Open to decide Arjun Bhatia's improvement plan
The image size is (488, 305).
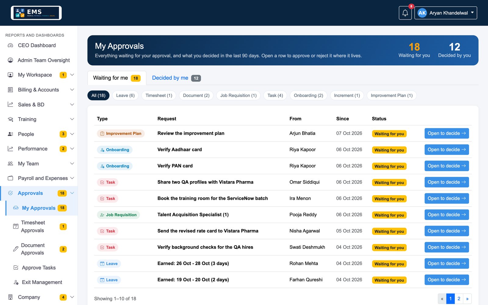click(447, 133)
